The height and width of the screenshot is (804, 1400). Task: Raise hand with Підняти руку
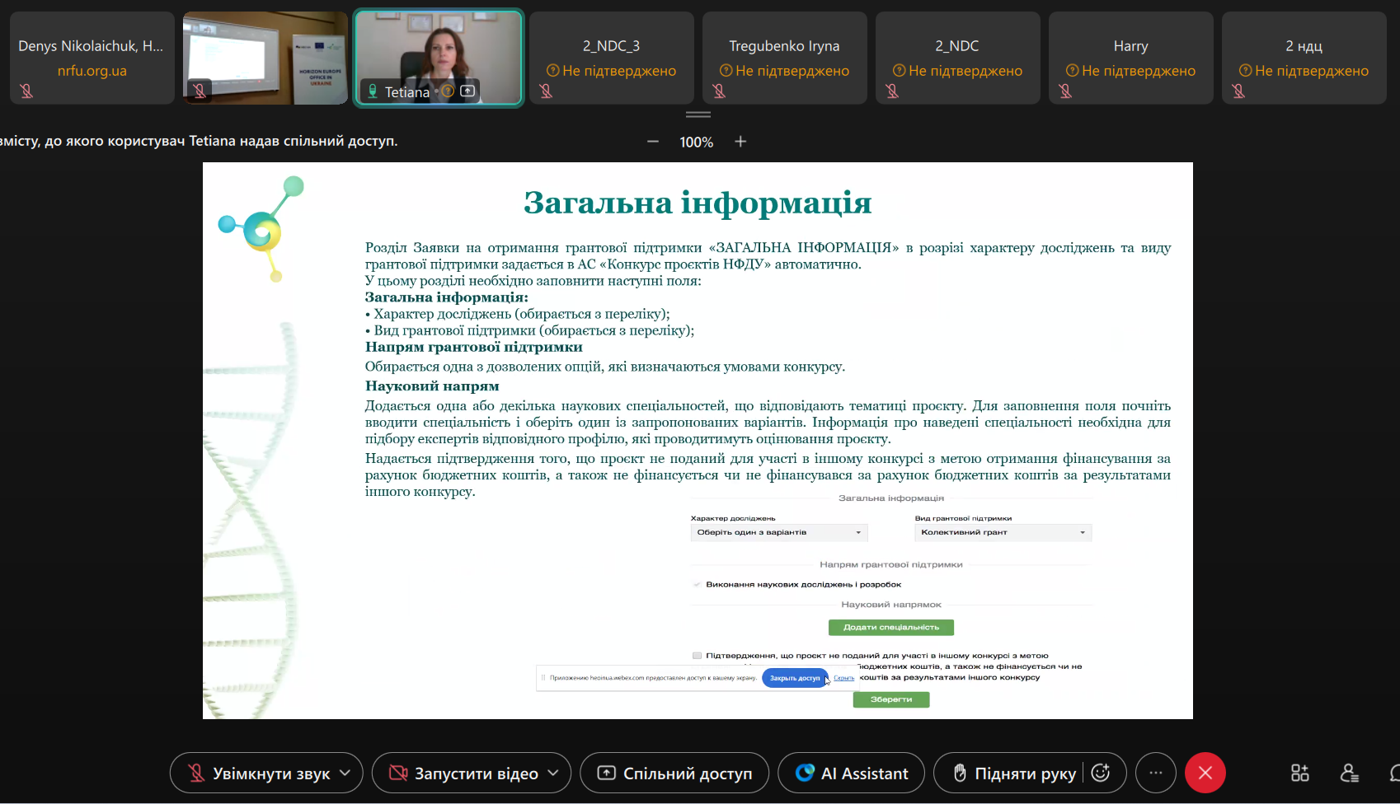coord(1014,773)
